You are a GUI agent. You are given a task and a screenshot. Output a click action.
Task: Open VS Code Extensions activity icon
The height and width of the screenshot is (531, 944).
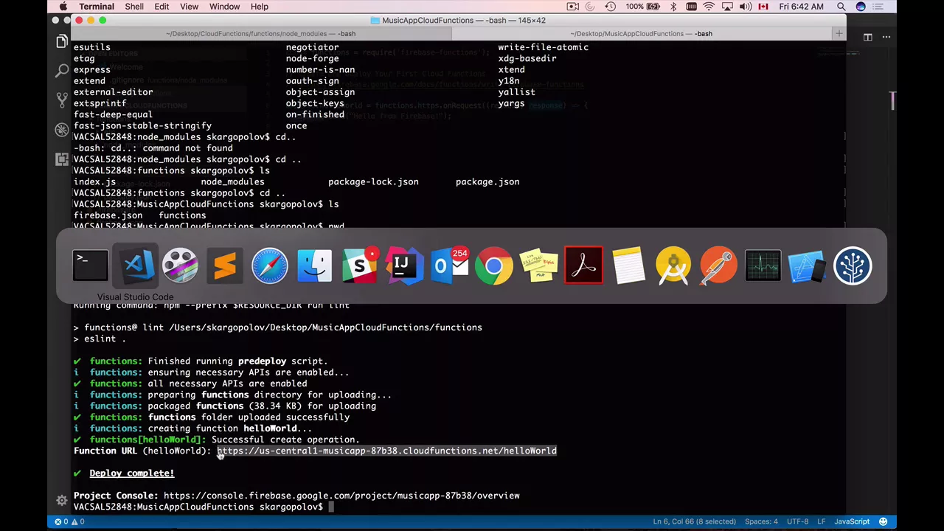click(x=62, y=159)
